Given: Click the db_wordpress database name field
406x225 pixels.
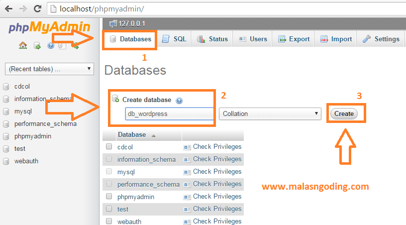Looking at the screenshot, I should 170,113.
